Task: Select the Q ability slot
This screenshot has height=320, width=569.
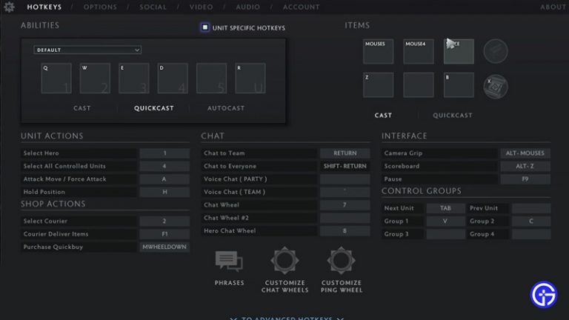Action: (x=56, y=79)
